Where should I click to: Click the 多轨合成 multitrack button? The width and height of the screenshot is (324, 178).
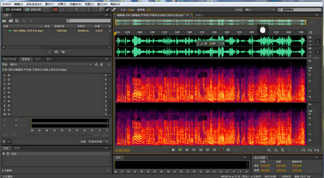(x=33, y=9)
